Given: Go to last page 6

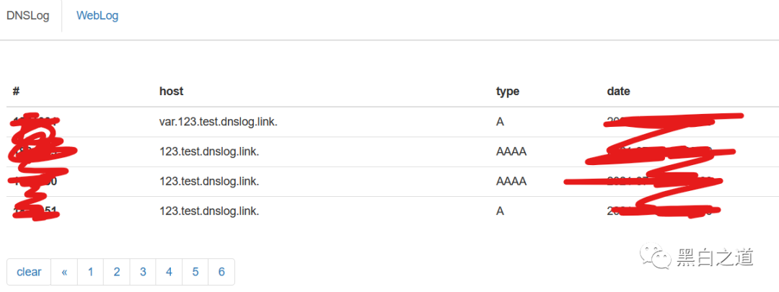Looking at the screenshot, I should pos(221,272).
